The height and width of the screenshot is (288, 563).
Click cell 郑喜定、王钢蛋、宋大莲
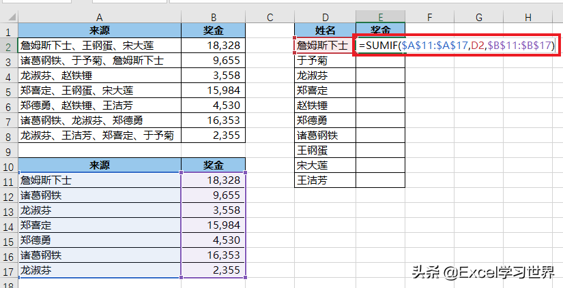(100, 91)
